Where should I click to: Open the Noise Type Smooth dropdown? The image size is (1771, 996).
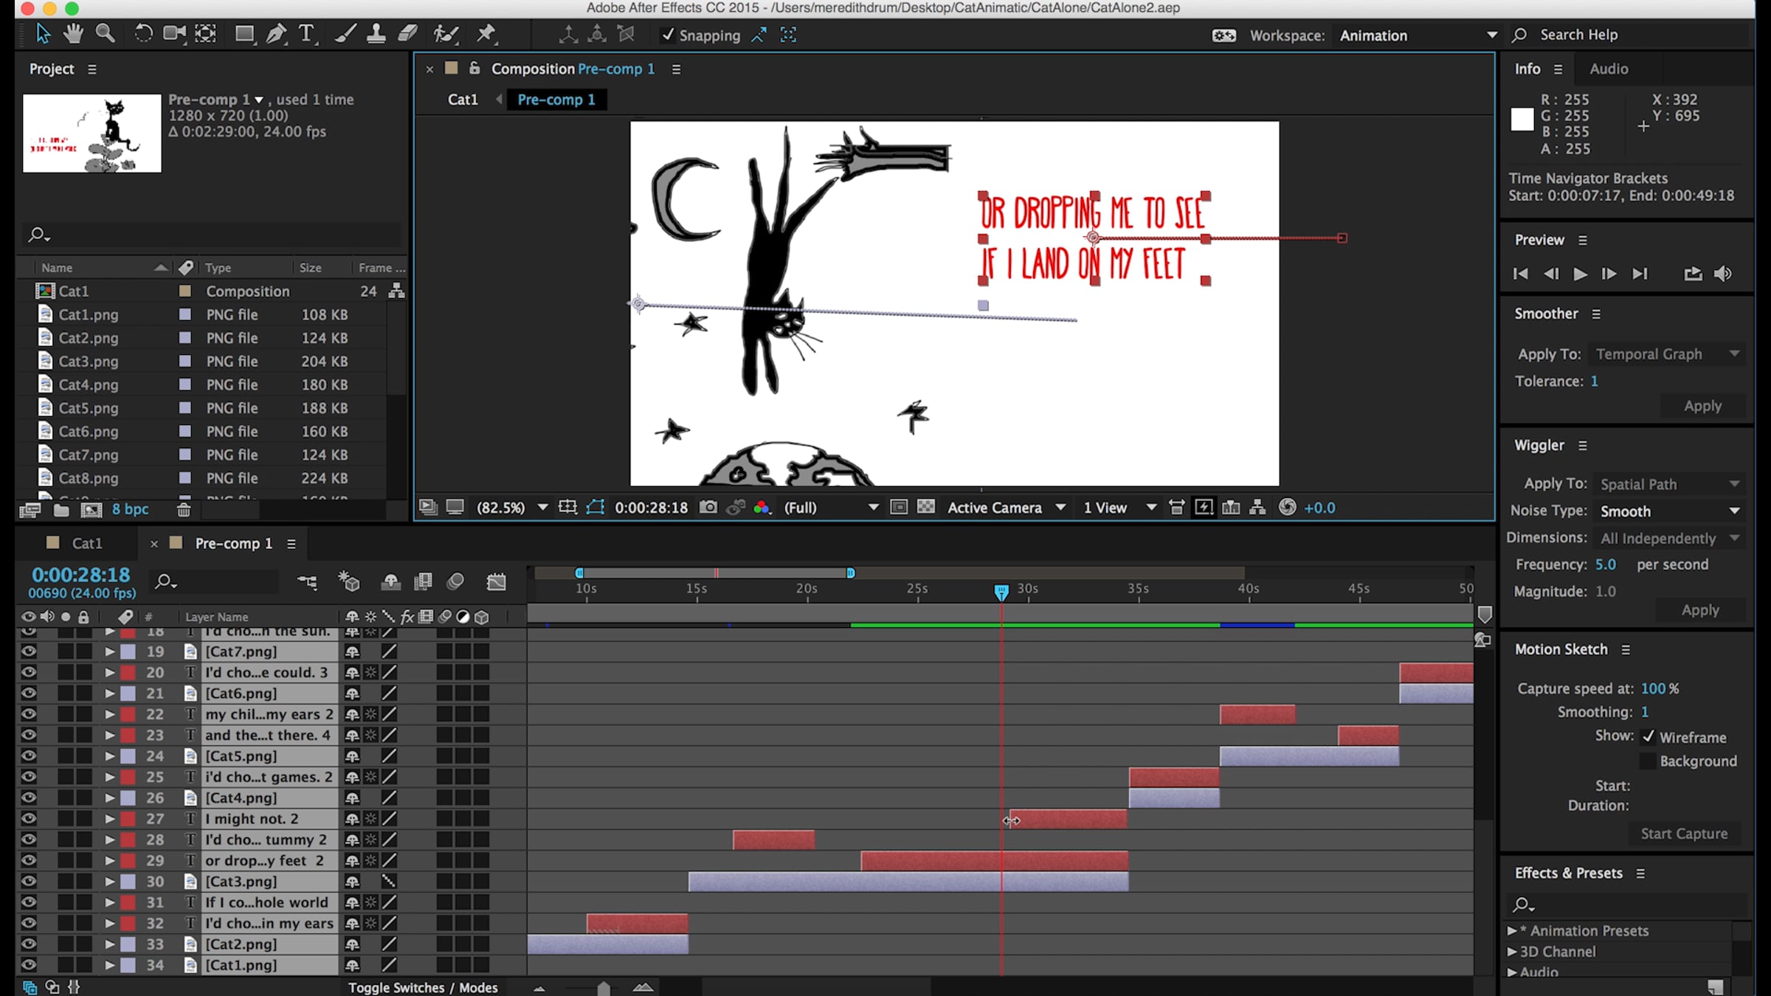[x=1669, y=511]
